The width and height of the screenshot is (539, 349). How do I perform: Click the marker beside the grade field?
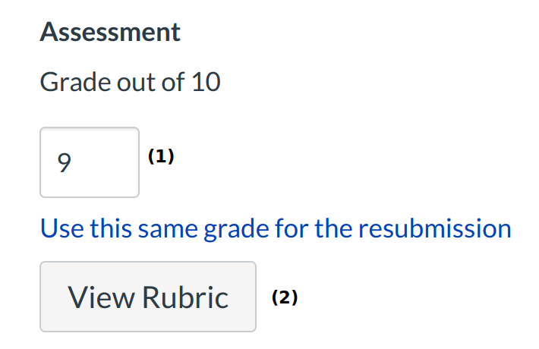click(161, 156)
